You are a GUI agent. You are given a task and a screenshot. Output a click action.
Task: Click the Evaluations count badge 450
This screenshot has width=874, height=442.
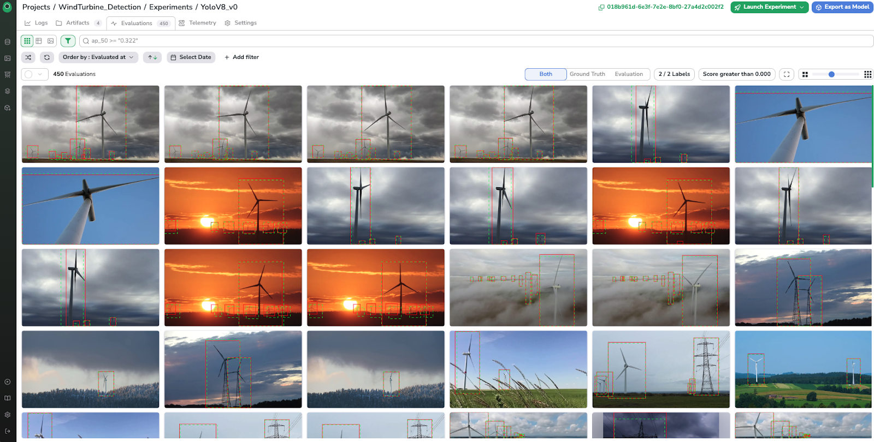164,23
